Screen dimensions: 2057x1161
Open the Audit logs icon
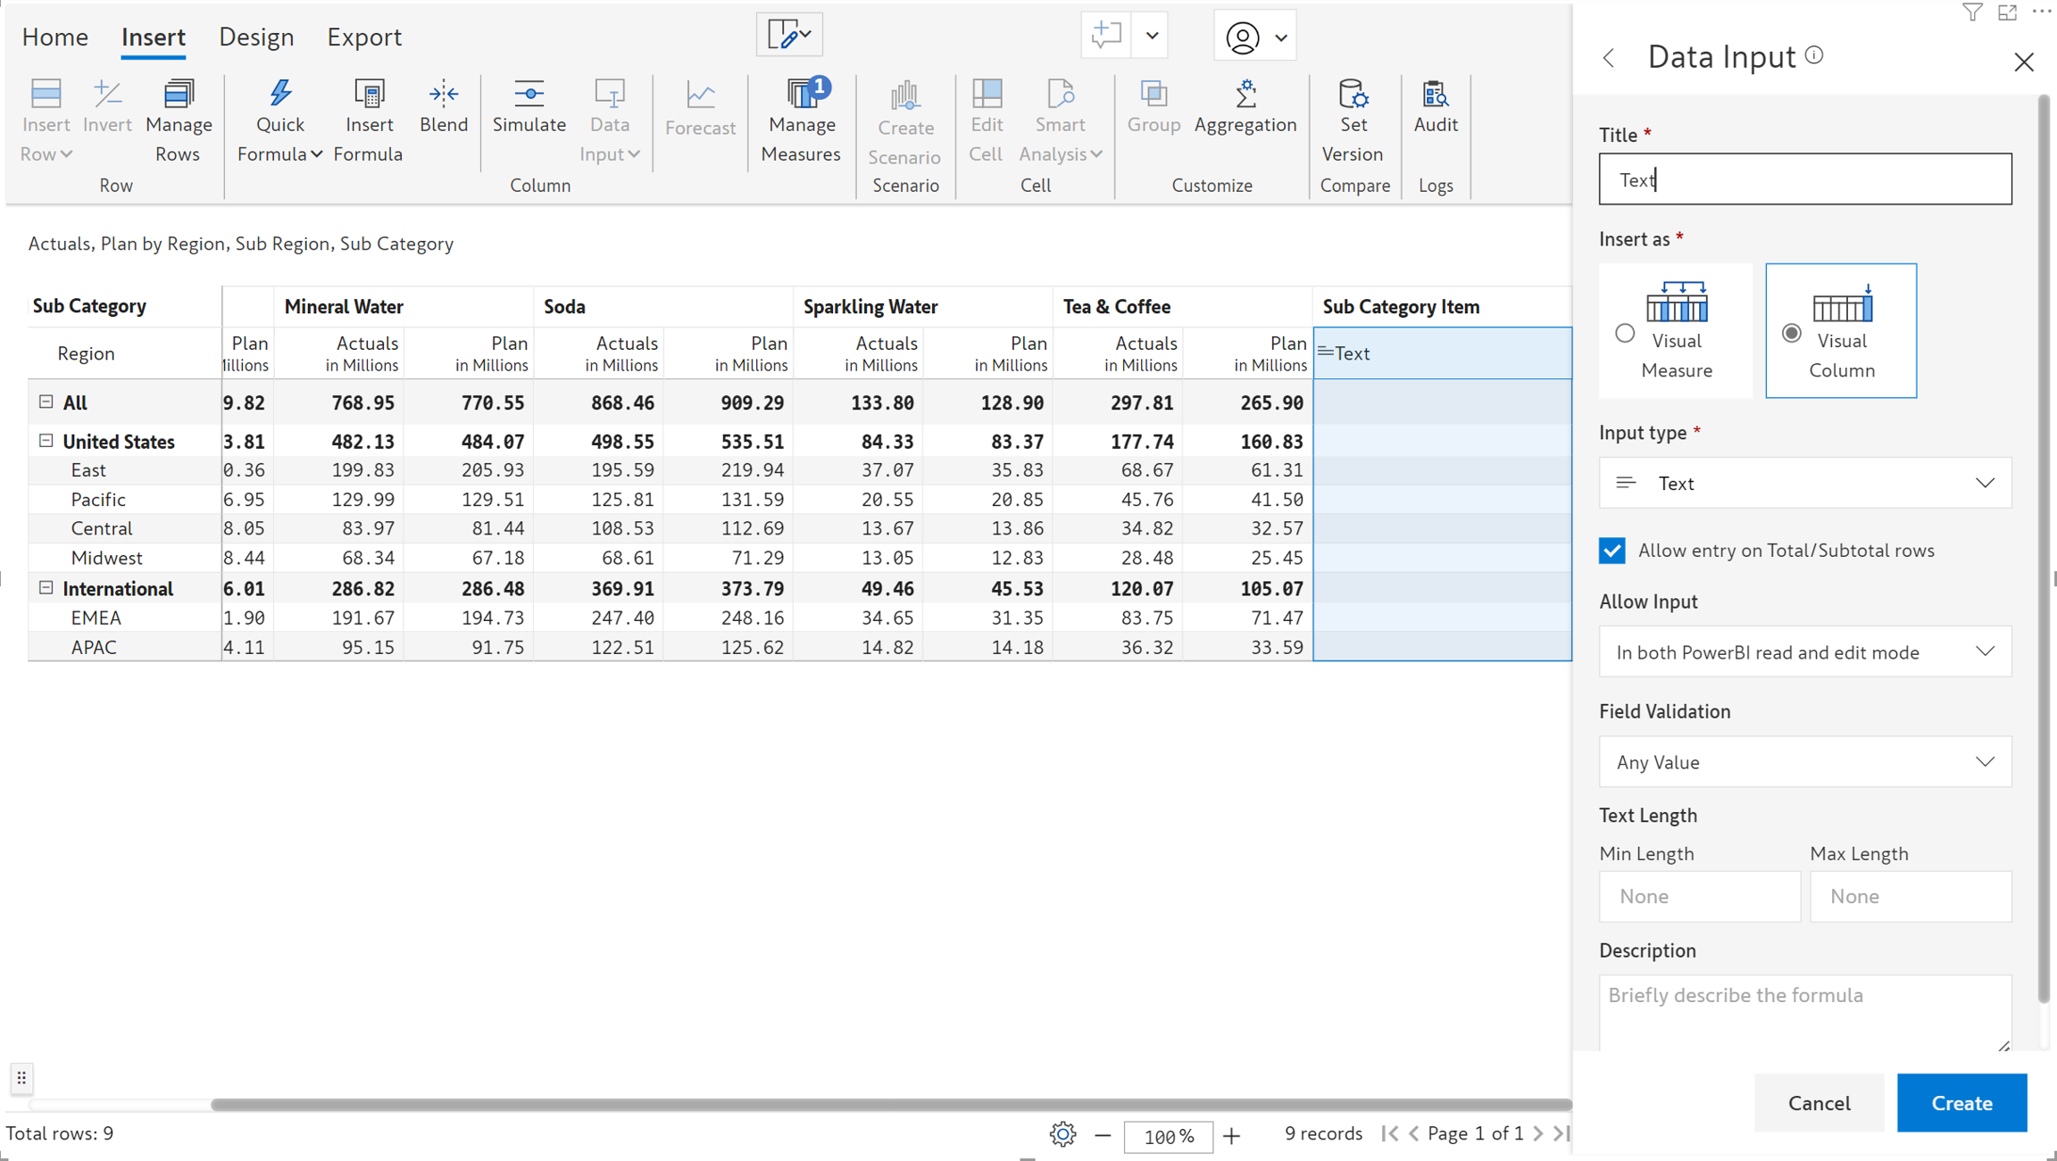1435,94
